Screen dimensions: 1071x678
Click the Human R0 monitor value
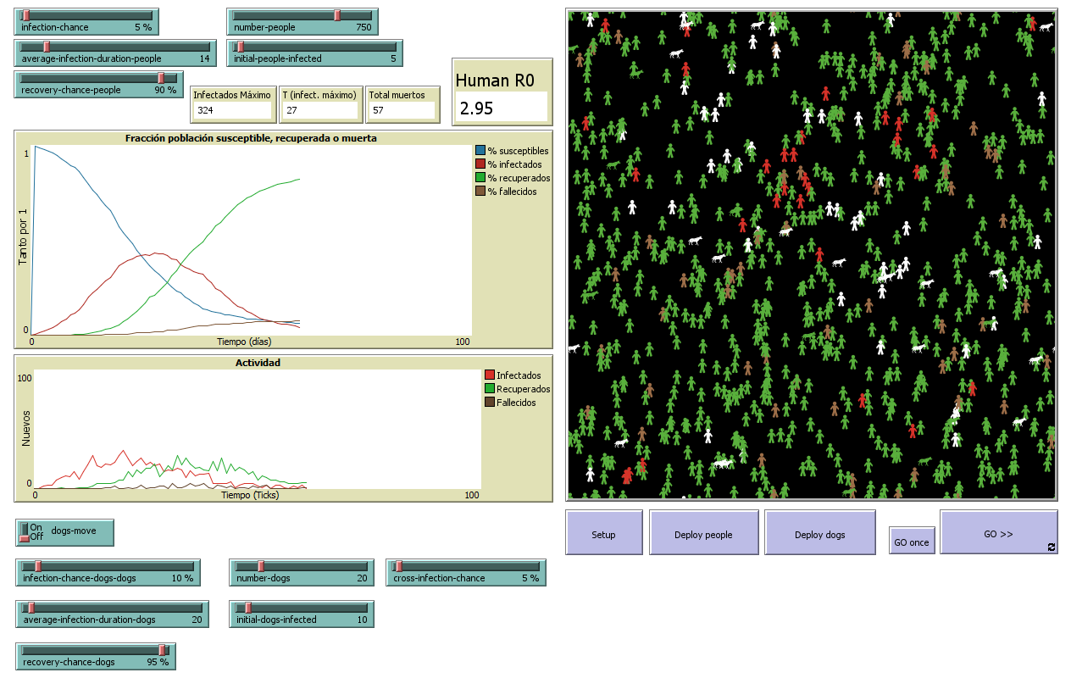[502, 108]
